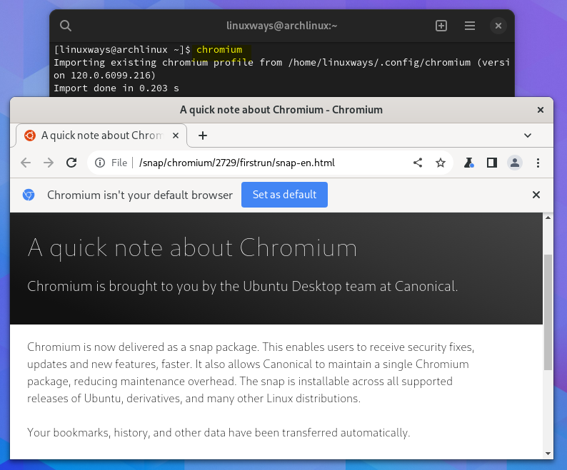Click the page scrollbar up arrow
The width and height of the screenshot is (567, 470).
(548, 218)
